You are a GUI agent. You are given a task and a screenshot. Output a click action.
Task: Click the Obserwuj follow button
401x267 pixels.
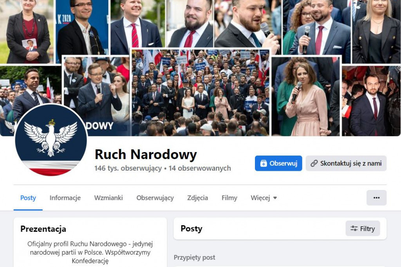[278, 163]
